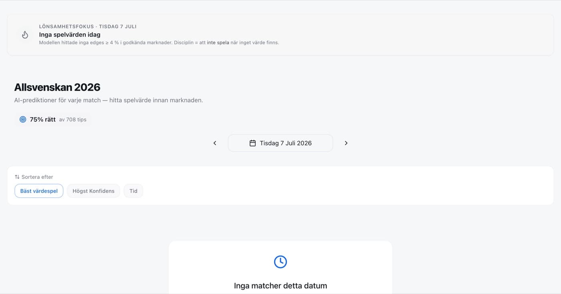Click the 75% rätt accuracy badge

(53, 120)
